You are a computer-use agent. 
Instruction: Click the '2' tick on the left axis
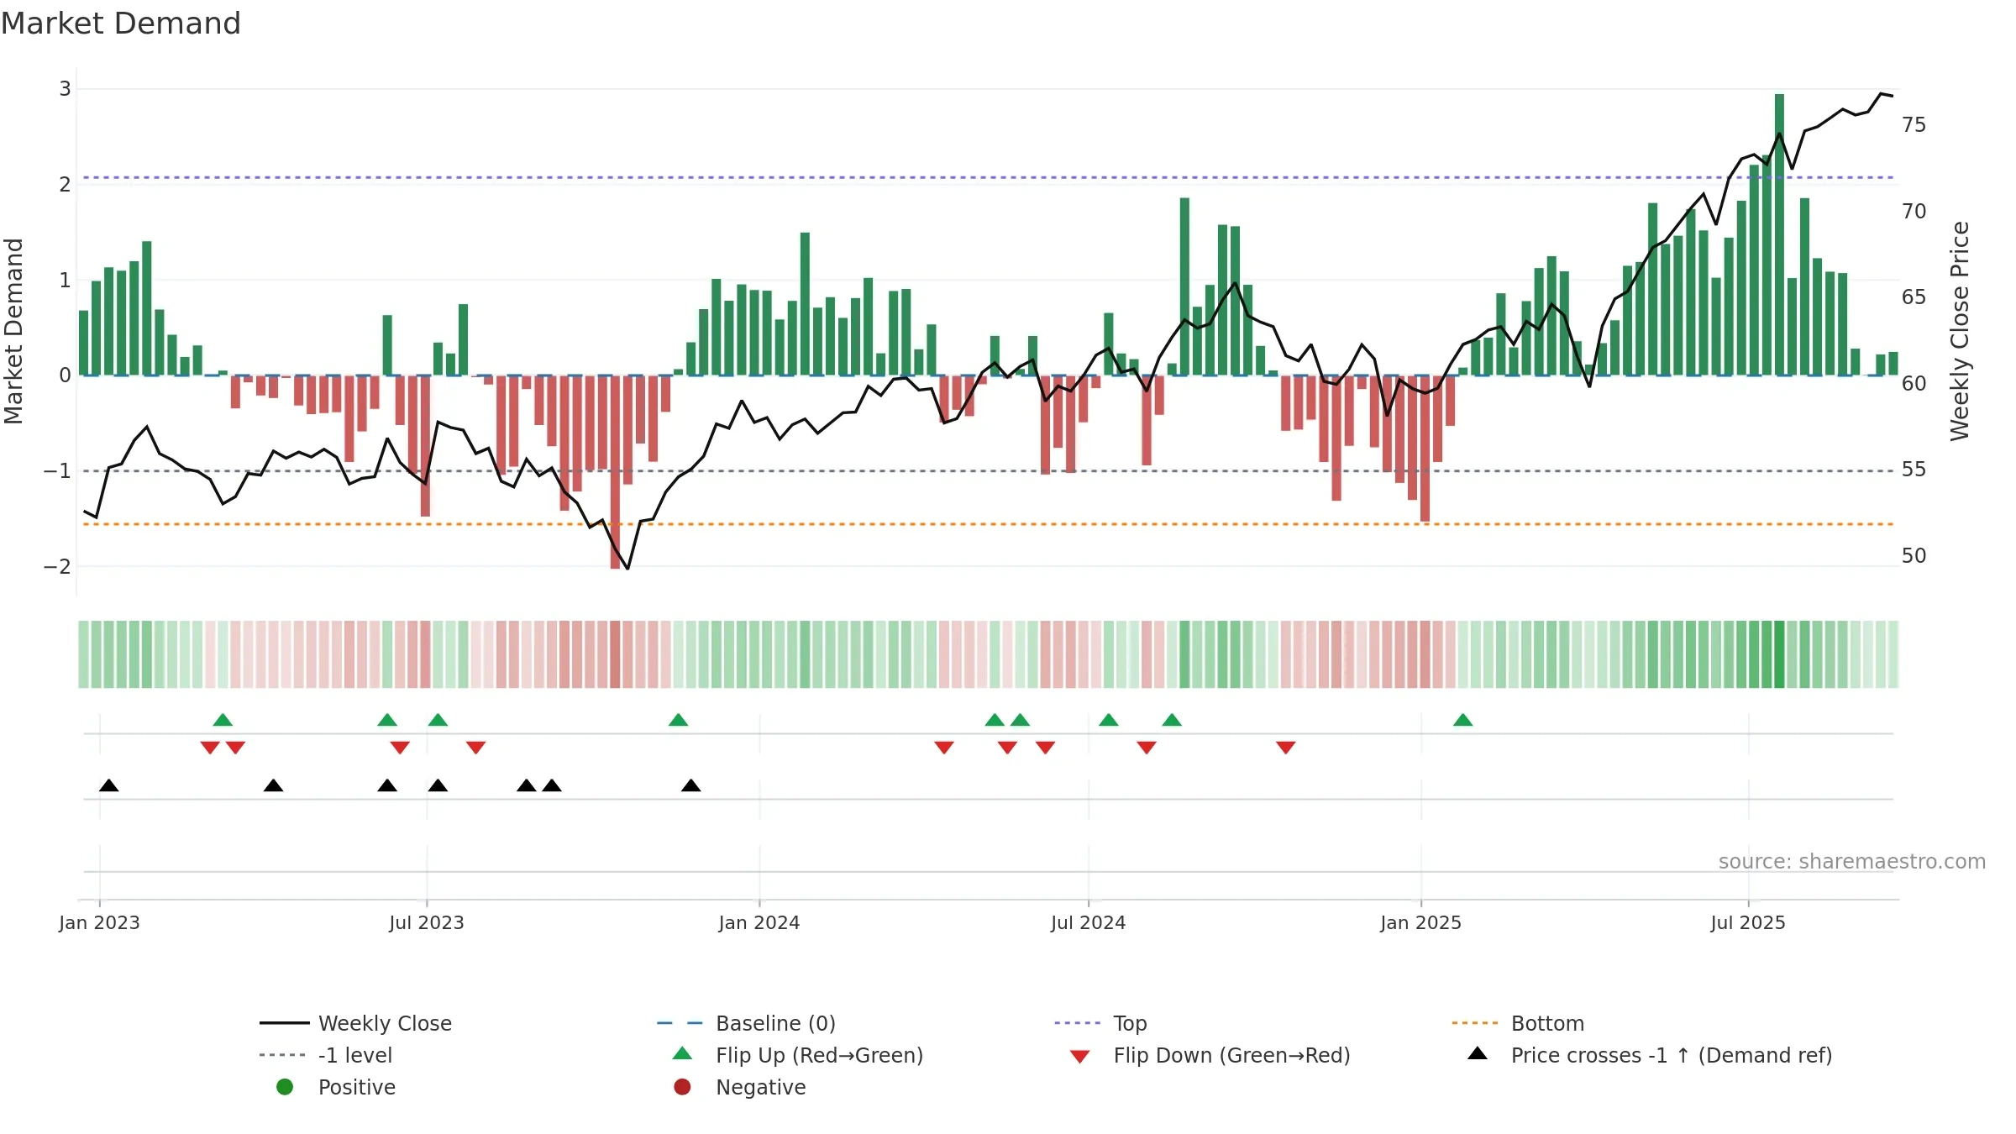click(x=65, y=185)
